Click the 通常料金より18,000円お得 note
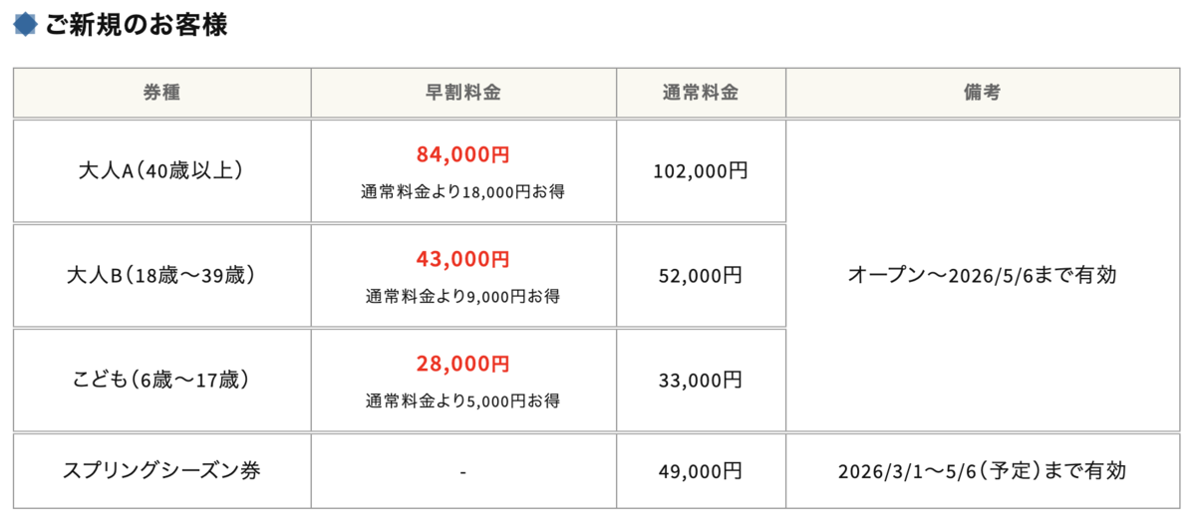Image resolution: width=1196 pixels, height=525 pixels. (x=463, y=191)
